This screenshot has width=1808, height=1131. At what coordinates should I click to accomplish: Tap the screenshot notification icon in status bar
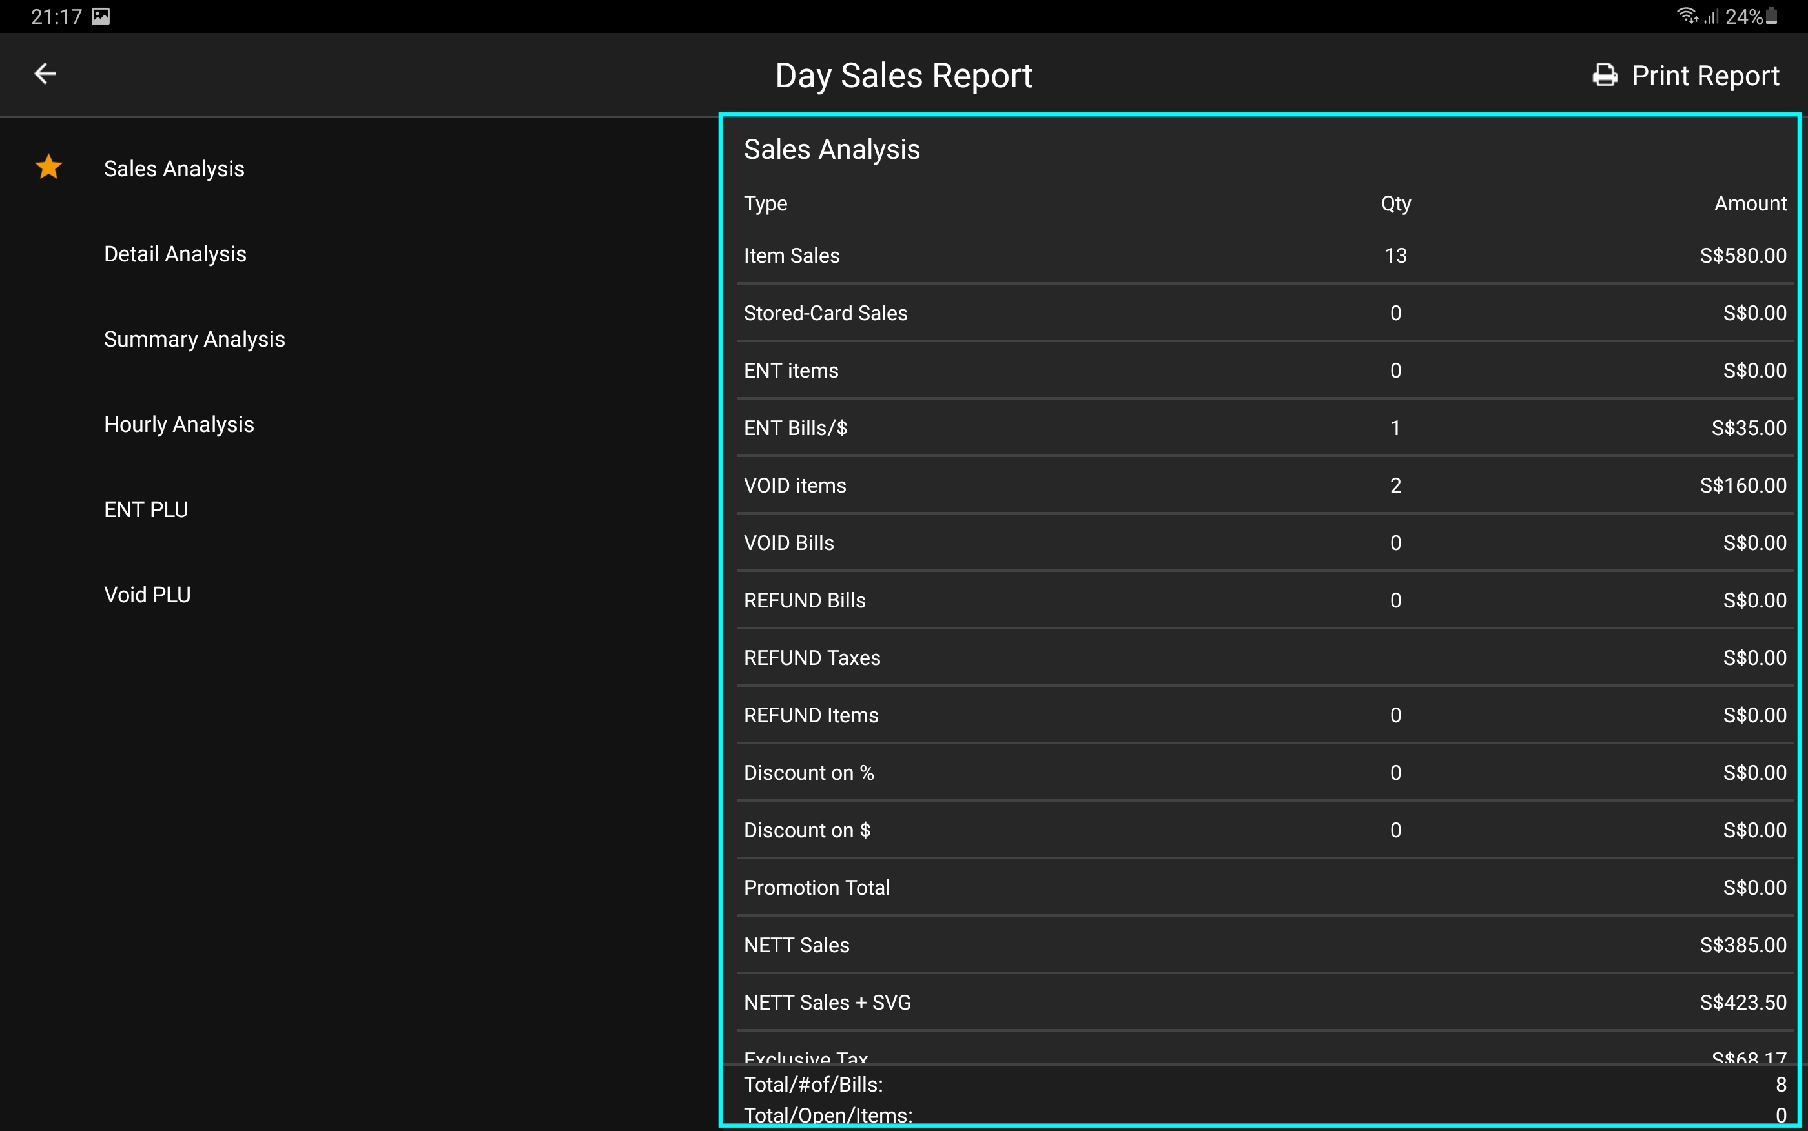(101, 15)
